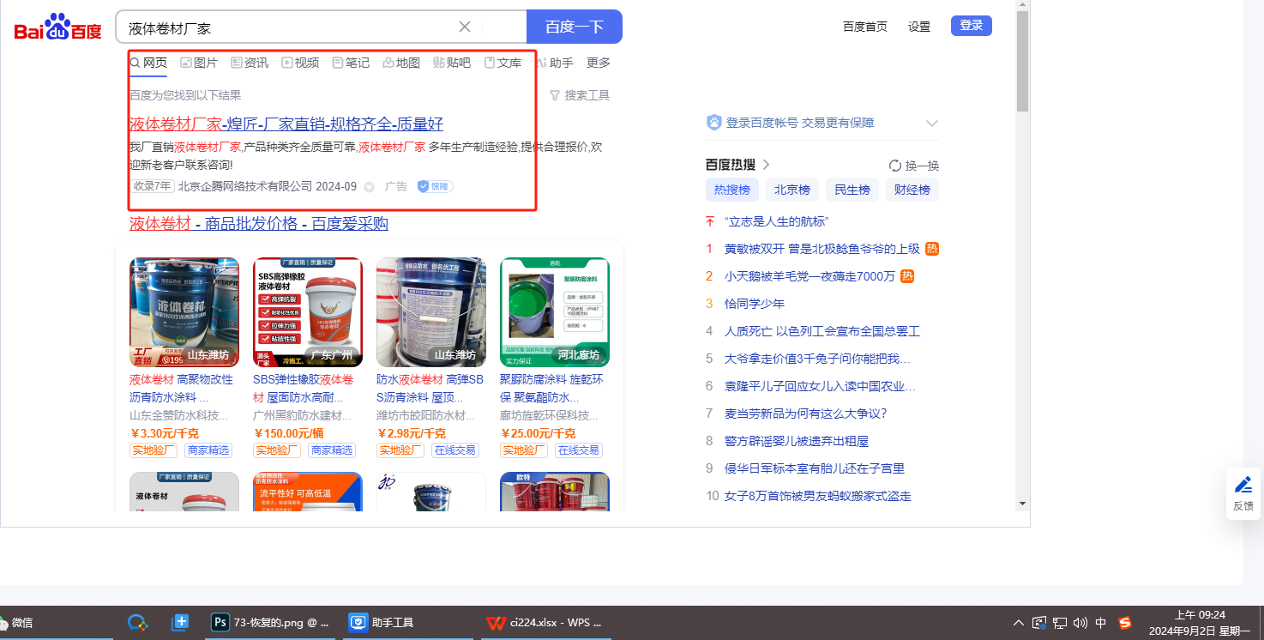The width and height of the screenshot is (1264, 640).
Task: Open hot search 恰同学少年
Action: (755, 304)
